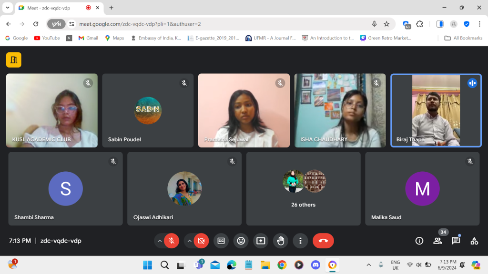This screenshot has height=274, width=488.
Task: Unmute your microphone
Action: 172,241
